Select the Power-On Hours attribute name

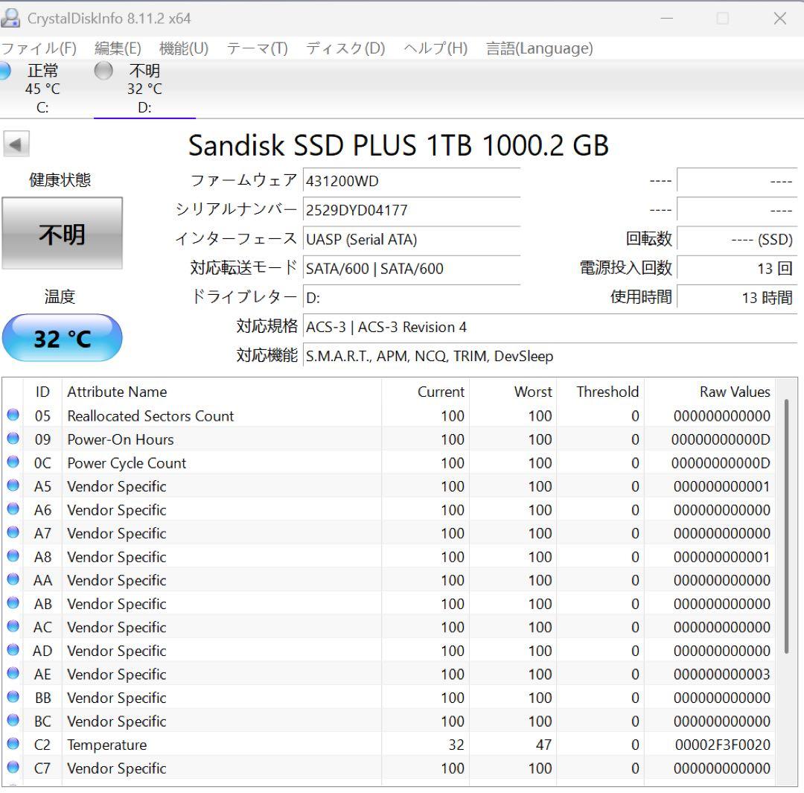coord(121,439)
